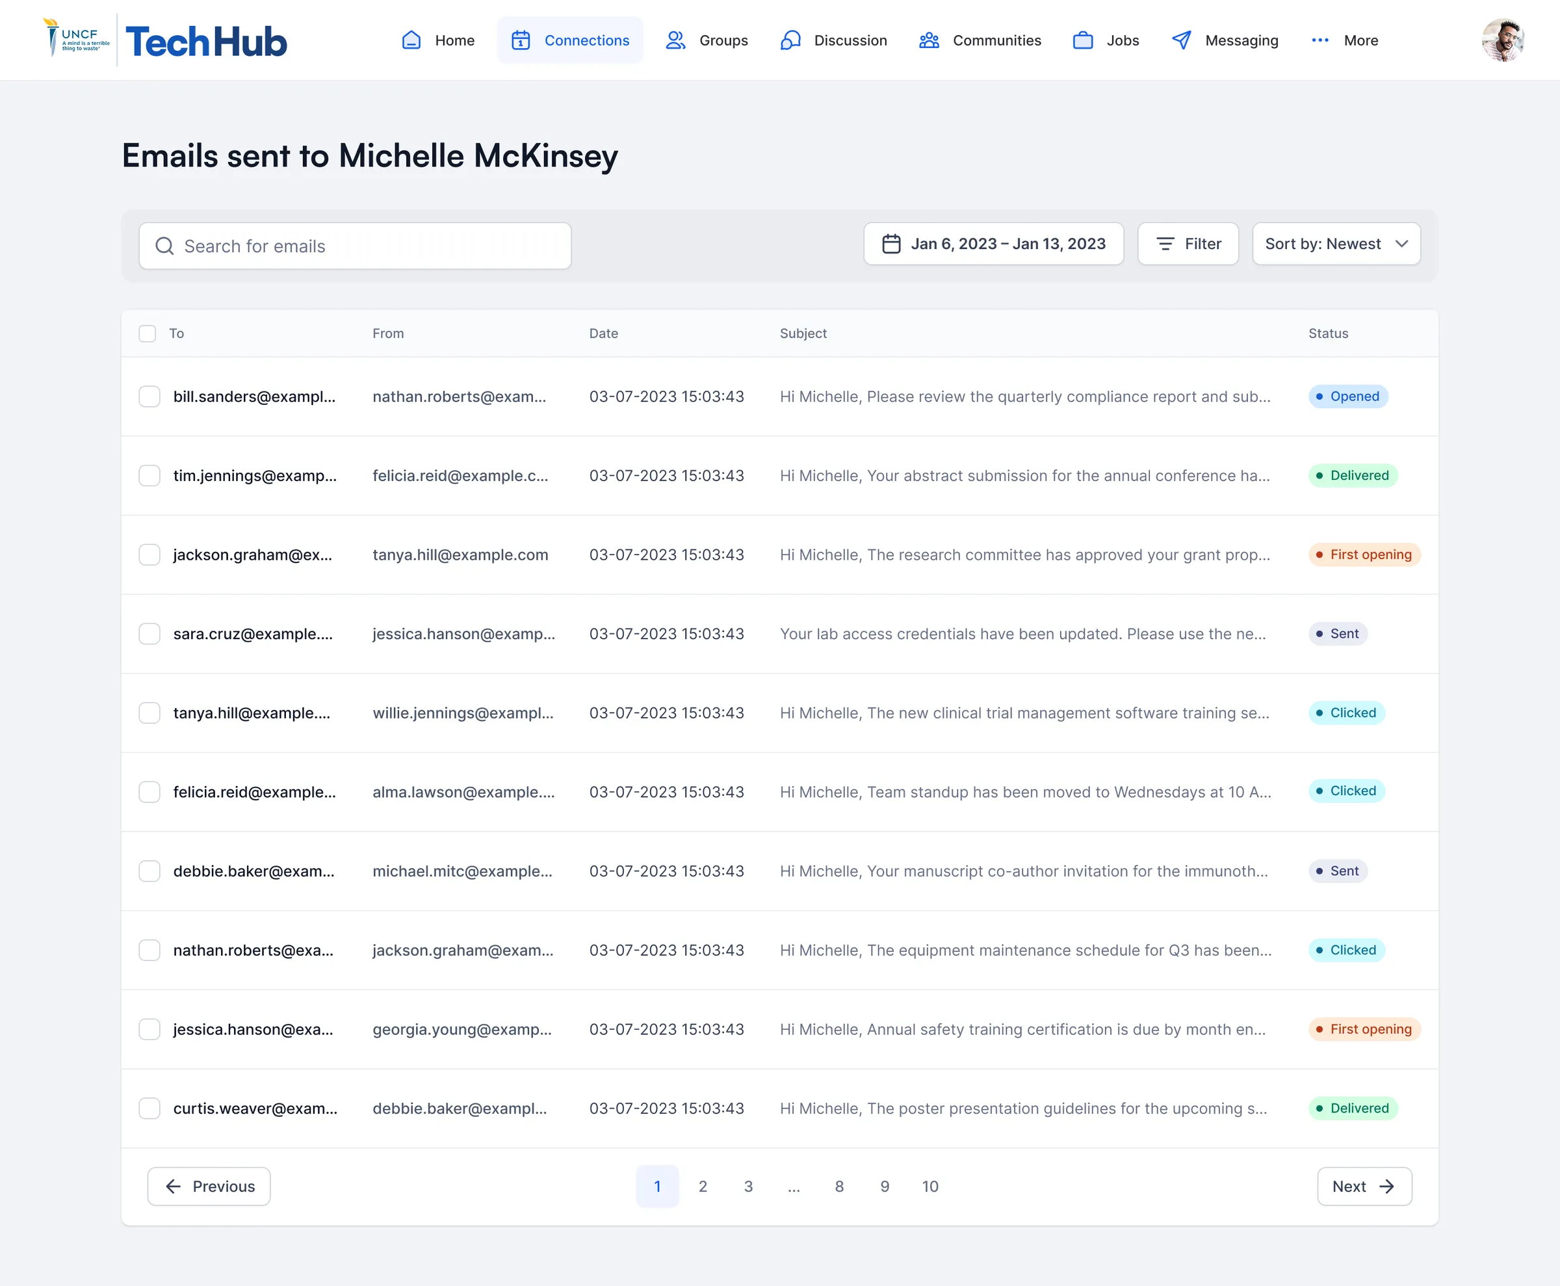Click the Status column header
Screen dimensions: 1560x1286
[1328, 334]
